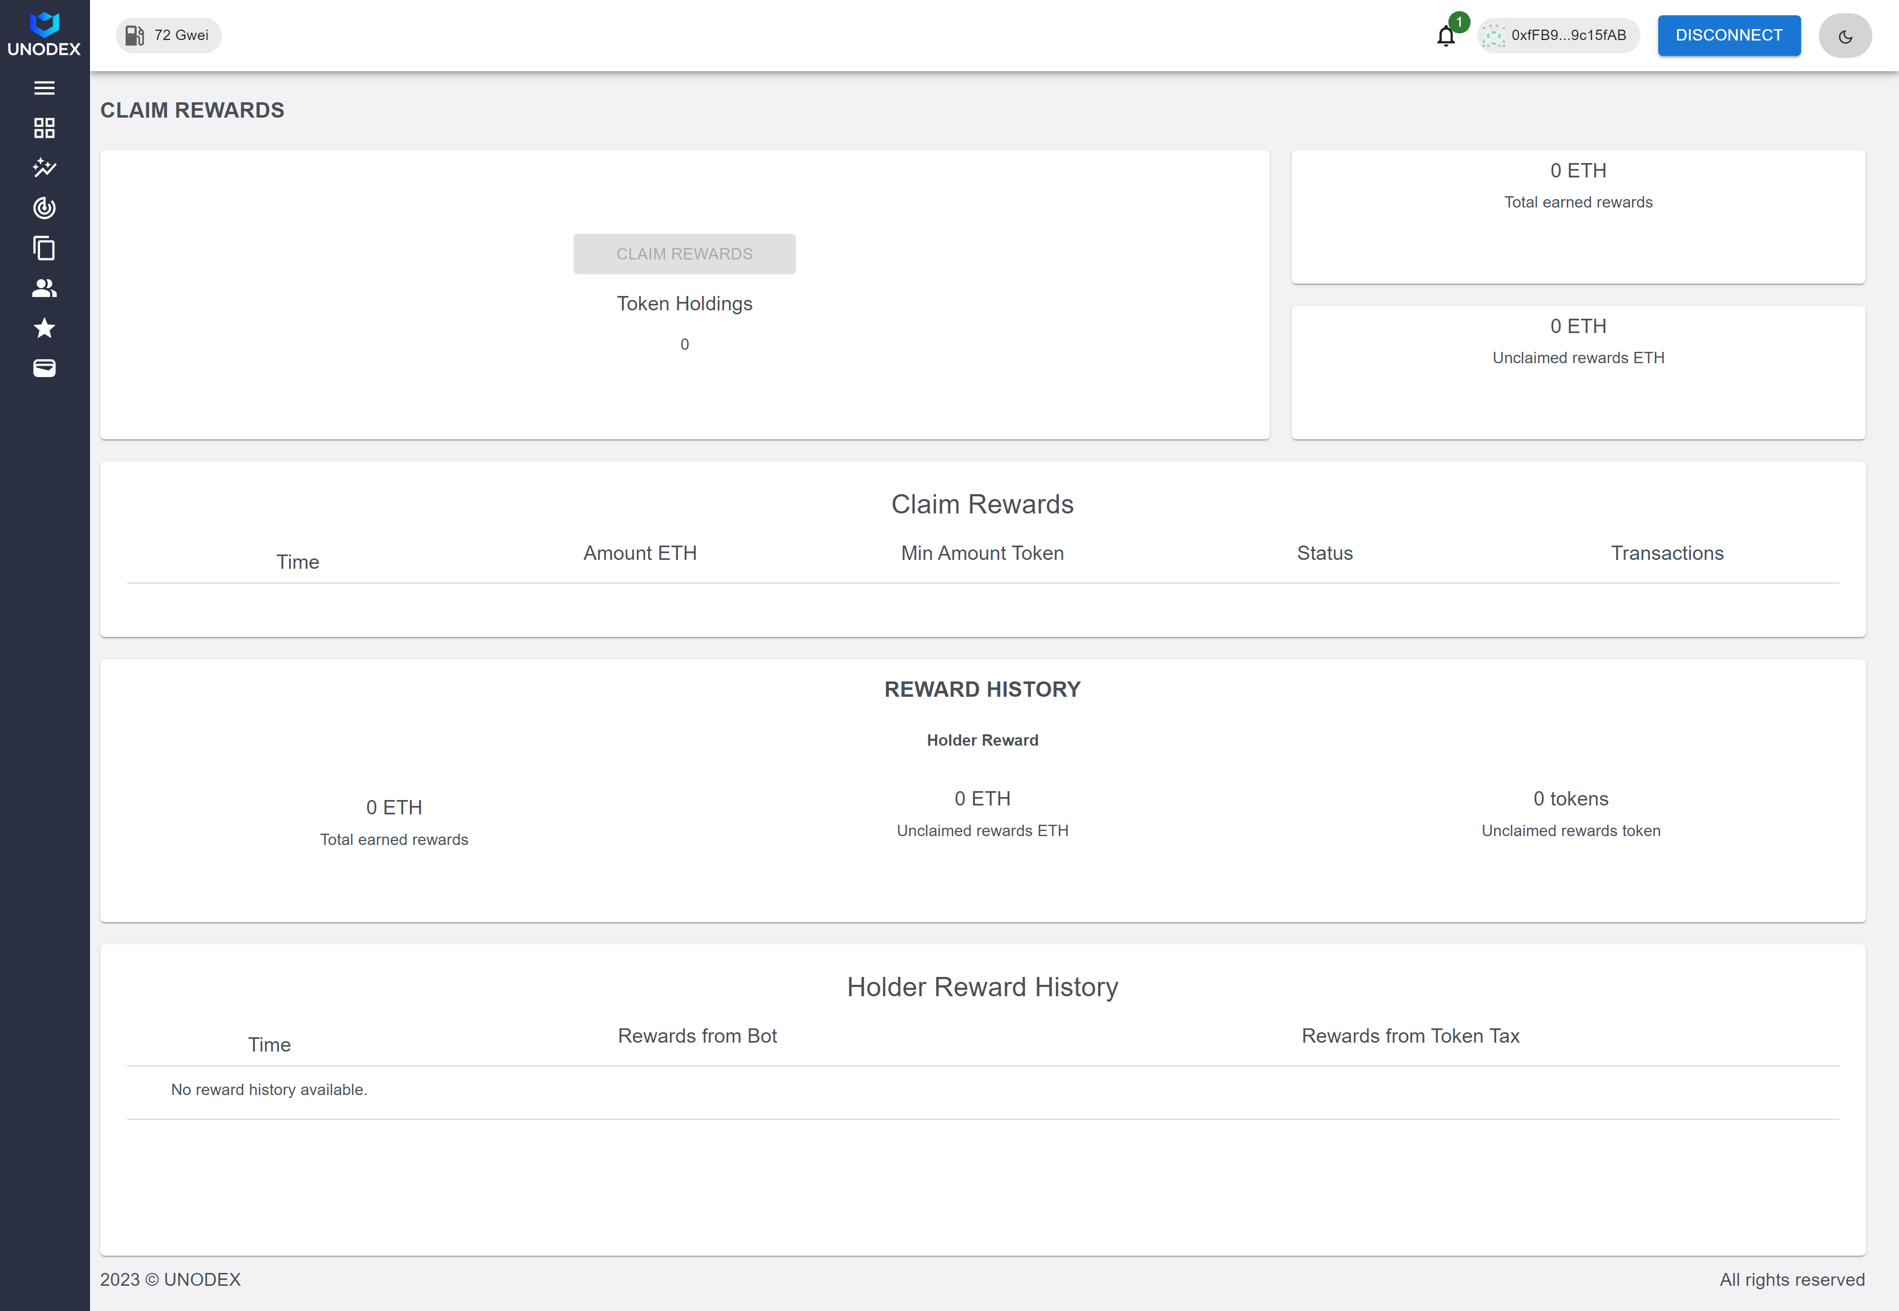Click the Amount ETH column header
The width and height of the screenshot is (1899, 1311).
click(x=639, y=553)
